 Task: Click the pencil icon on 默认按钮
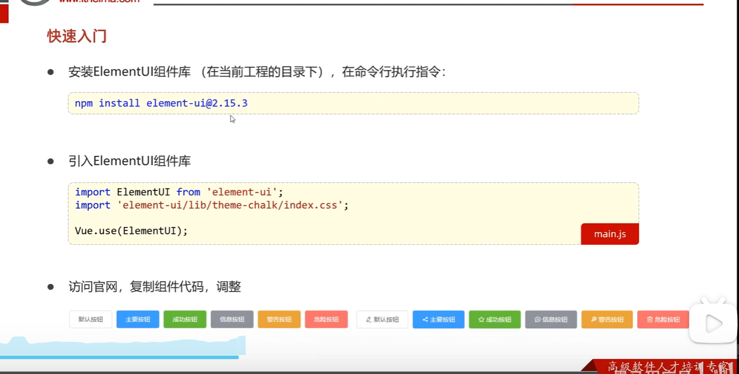coord(369,320)
